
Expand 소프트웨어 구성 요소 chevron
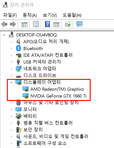tap(11, 143)
